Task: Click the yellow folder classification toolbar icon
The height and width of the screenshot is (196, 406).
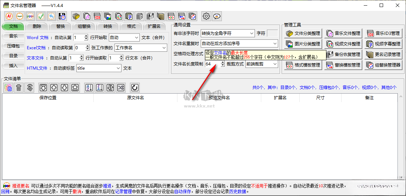Action: coord(76,16)
